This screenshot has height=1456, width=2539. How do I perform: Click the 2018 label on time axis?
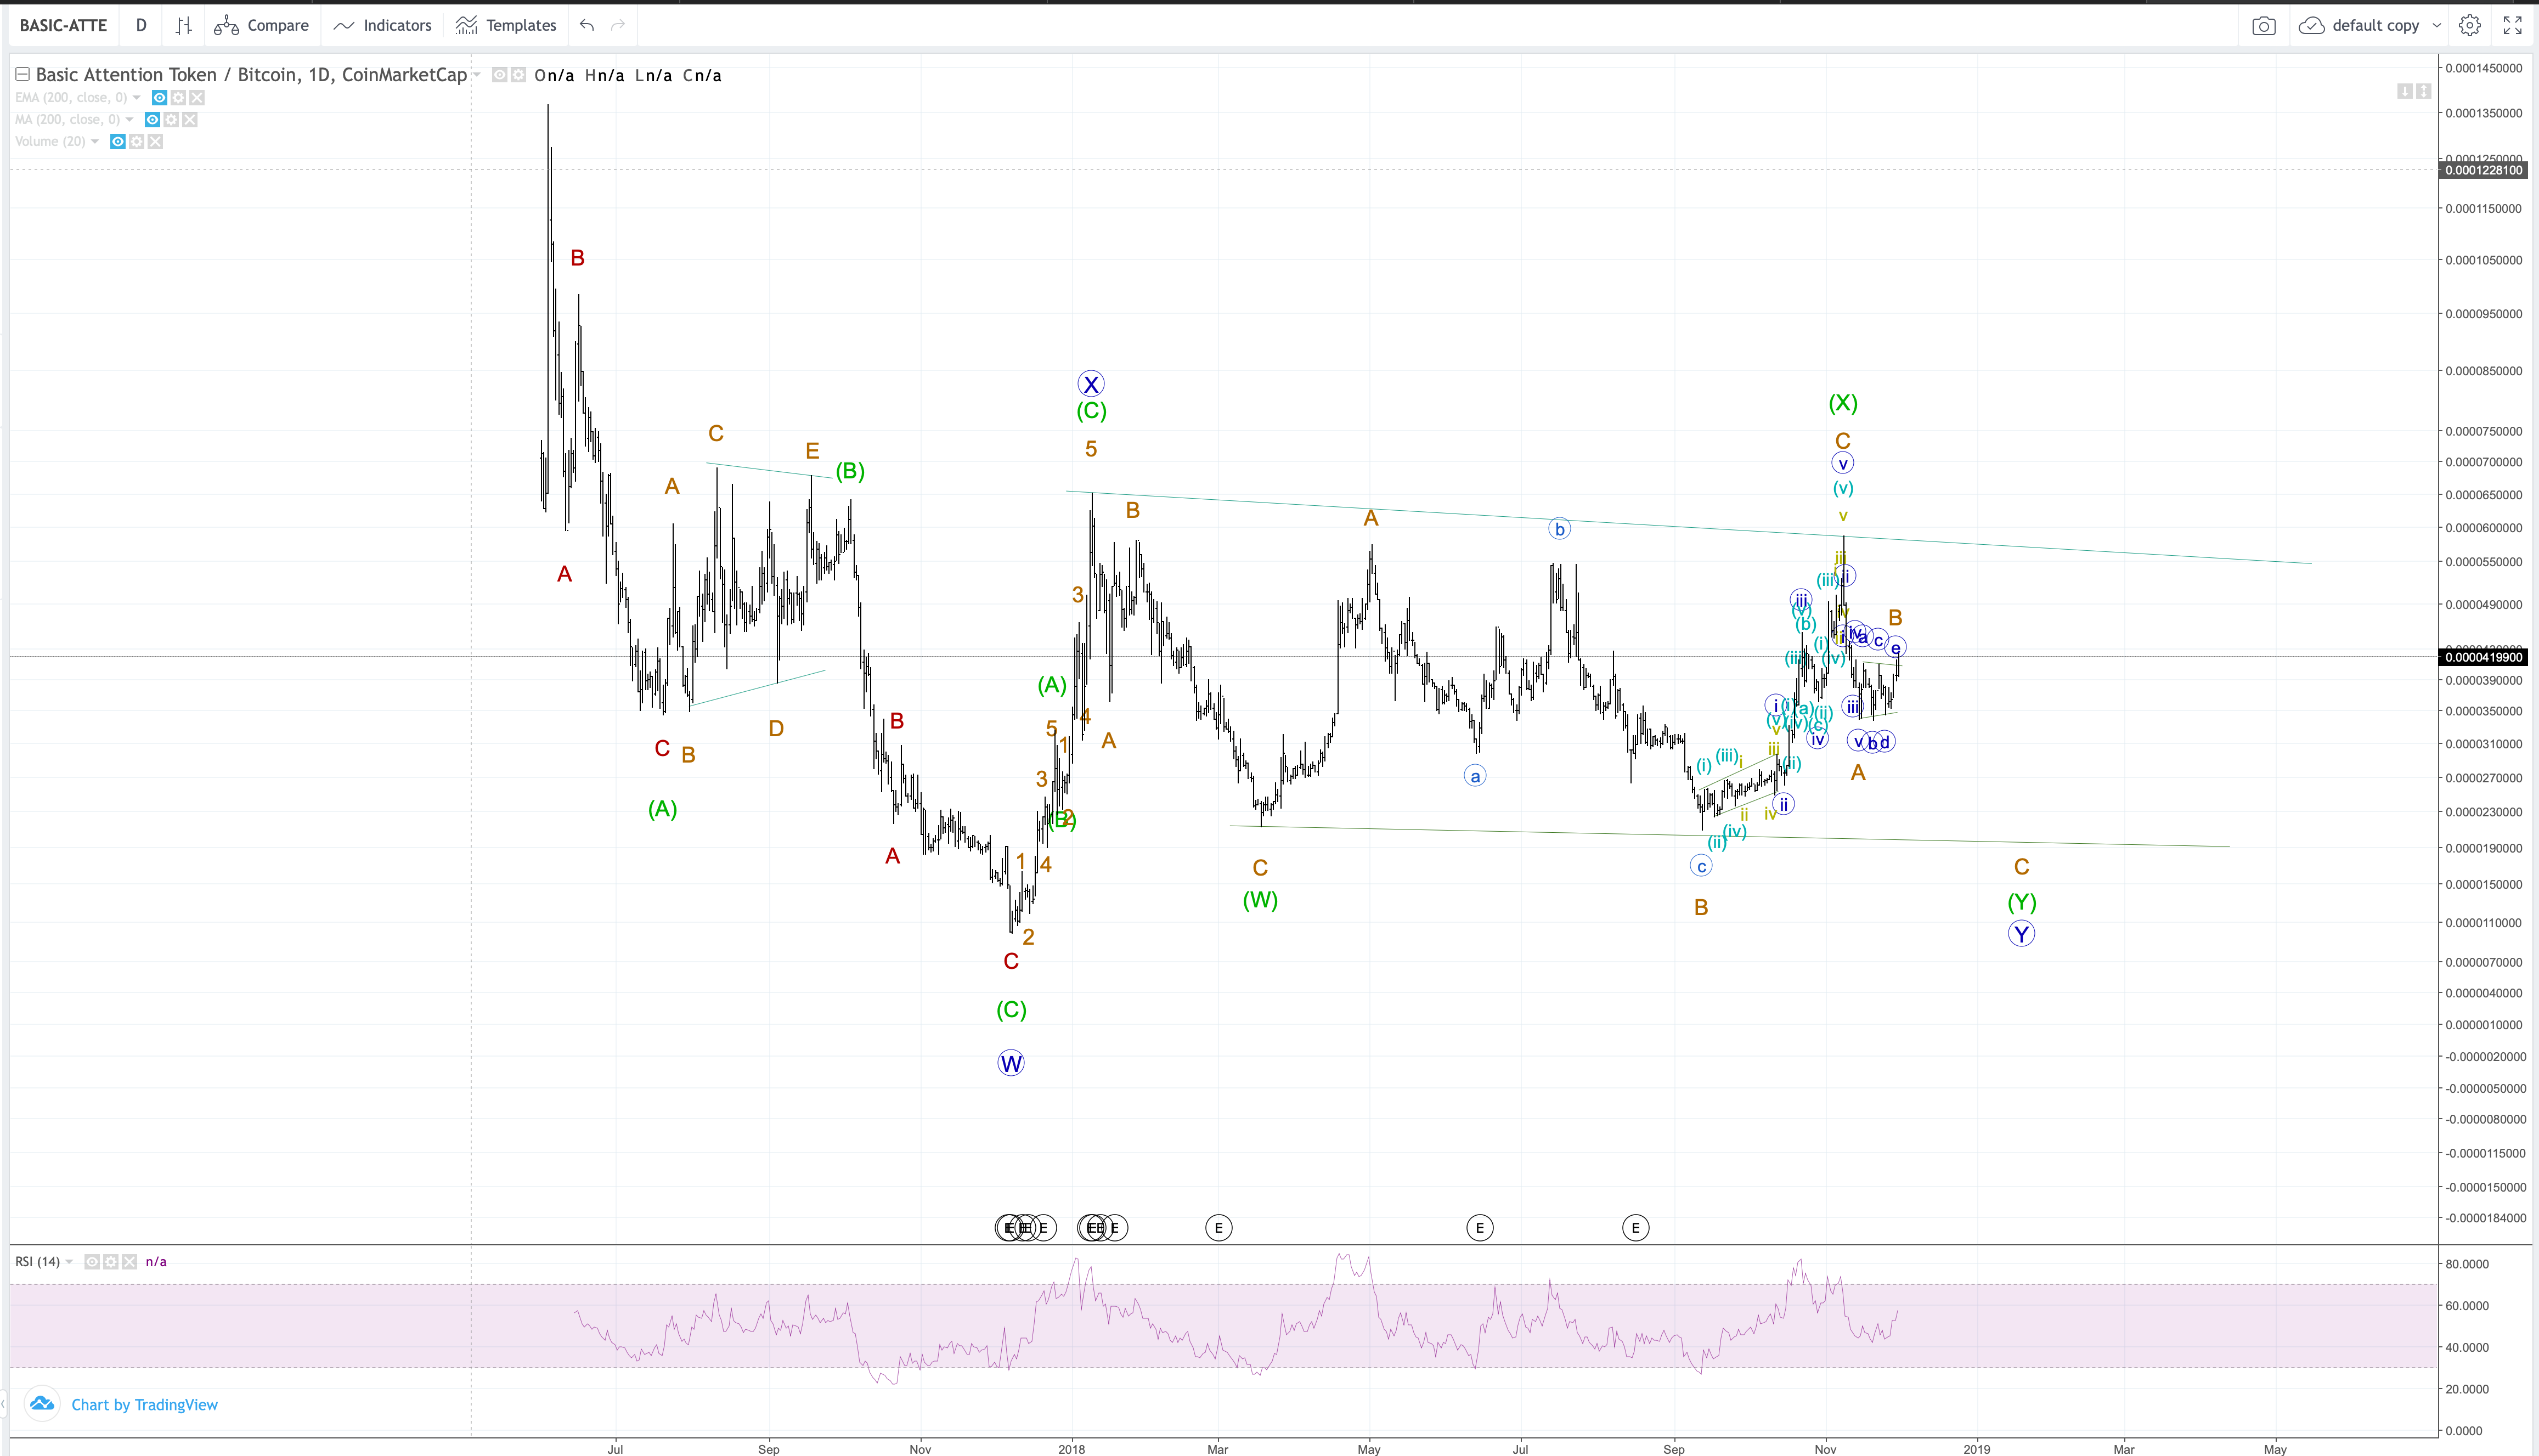click(1071, 1449)
